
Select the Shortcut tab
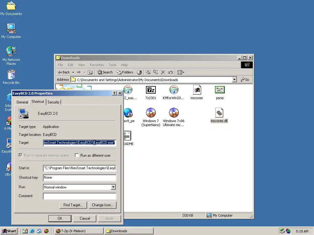pos(38,102)
